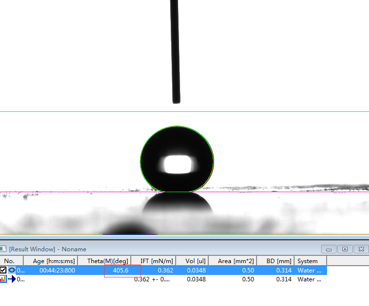Minimize the Result Window

pos(329,249)
